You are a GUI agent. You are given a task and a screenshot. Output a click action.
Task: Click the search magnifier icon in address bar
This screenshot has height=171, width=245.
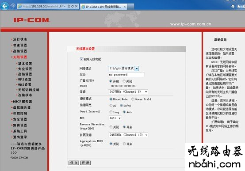point(61,6)
